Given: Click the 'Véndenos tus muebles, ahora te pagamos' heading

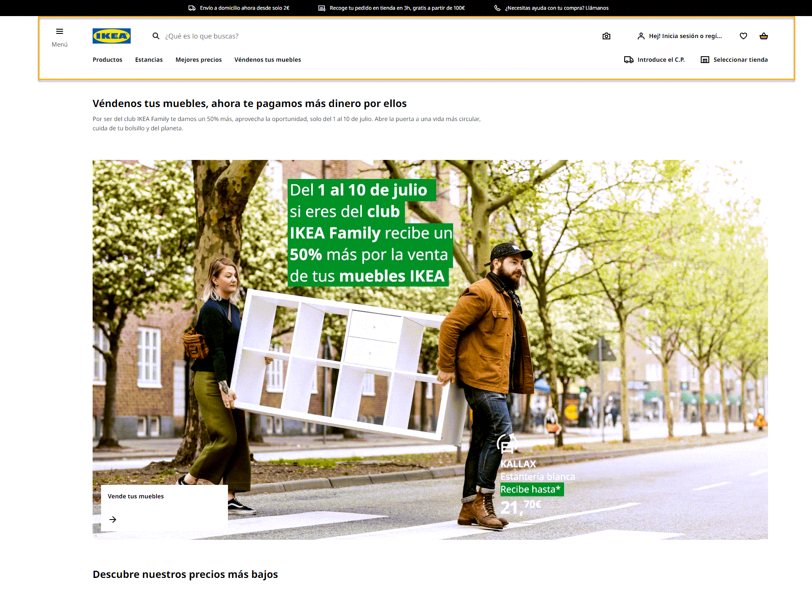Looking at the screenshot, I should pos(250,104).
